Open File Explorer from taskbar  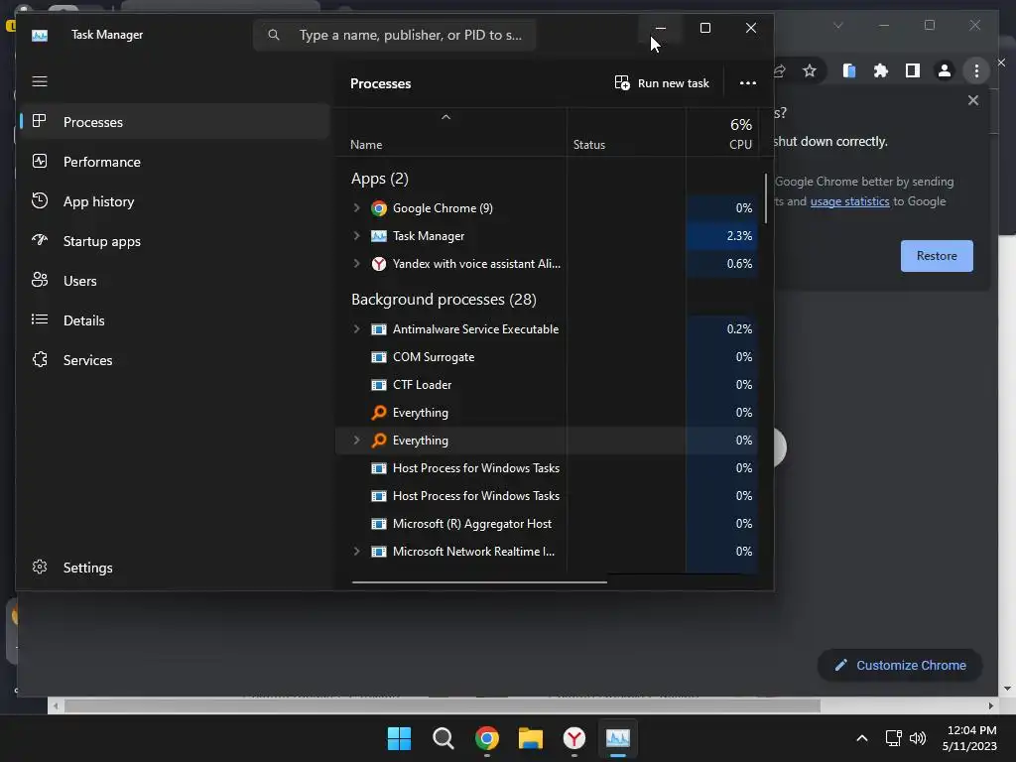(531, 738)
